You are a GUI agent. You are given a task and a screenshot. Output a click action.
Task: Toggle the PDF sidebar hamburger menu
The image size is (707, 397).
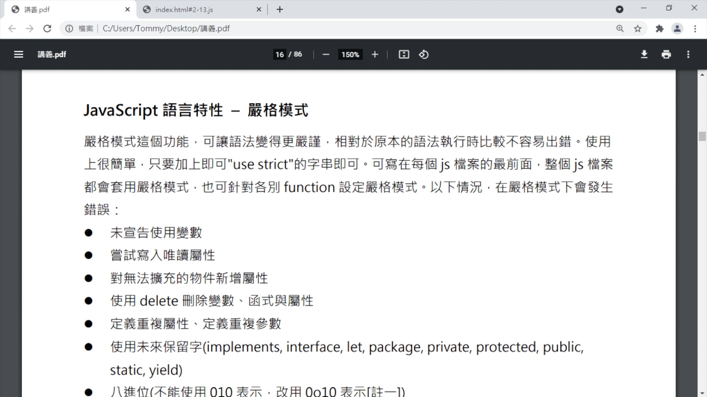[18, 54]
